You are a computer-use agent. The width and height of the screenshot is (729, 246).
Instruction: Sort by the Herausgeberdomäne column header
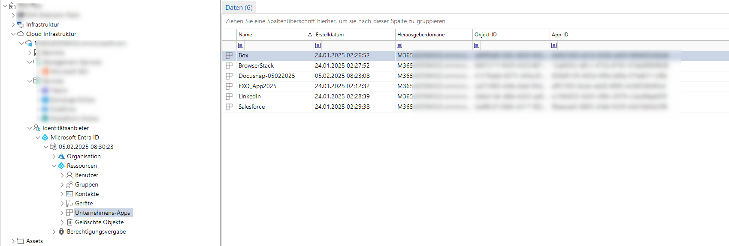[434, 35]
